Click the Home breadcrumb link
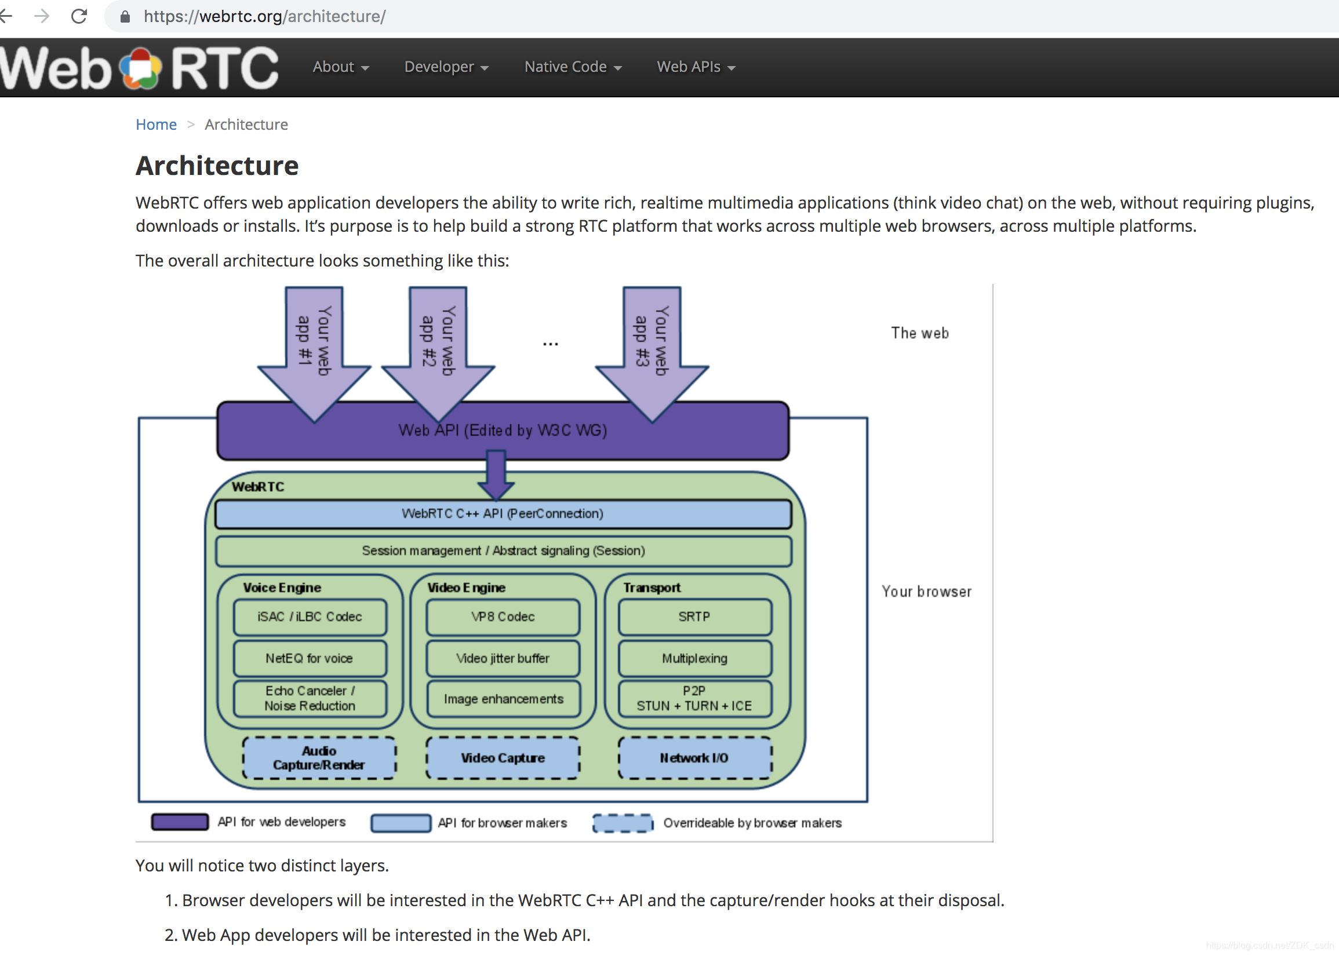The width and height of the screenshot is (1339, 956). 156,125
